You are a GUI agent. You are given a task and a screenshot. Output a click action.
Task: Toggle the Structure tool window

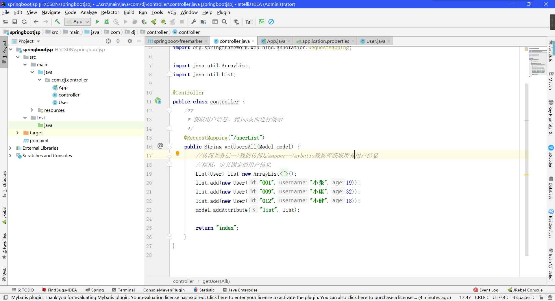pyautogui.click(x=4, y=184)
